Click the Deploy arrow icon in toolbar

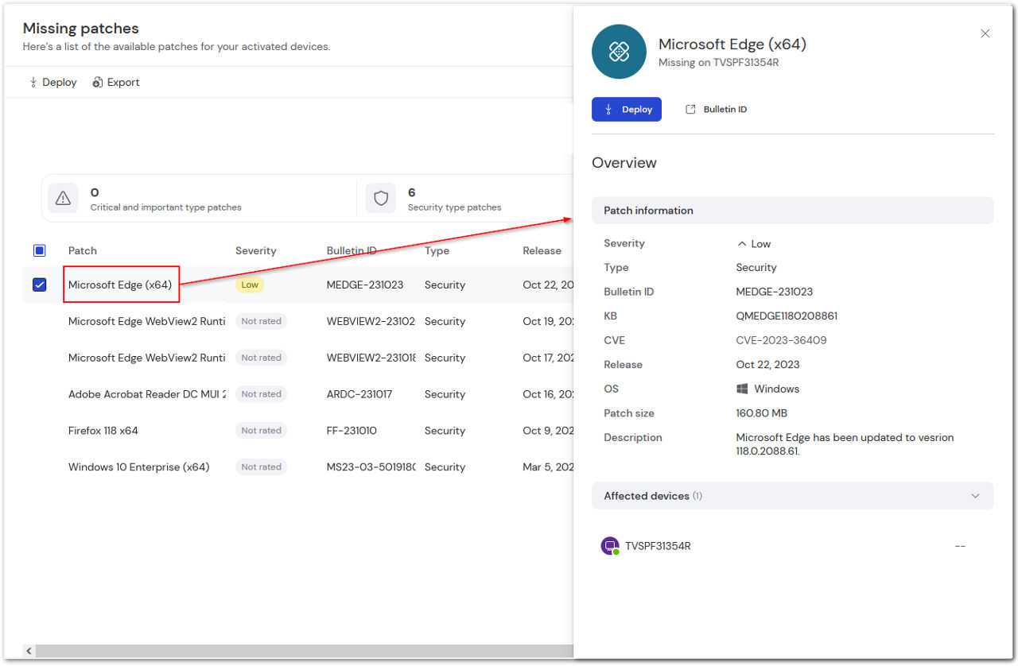(x=33, y=82)
